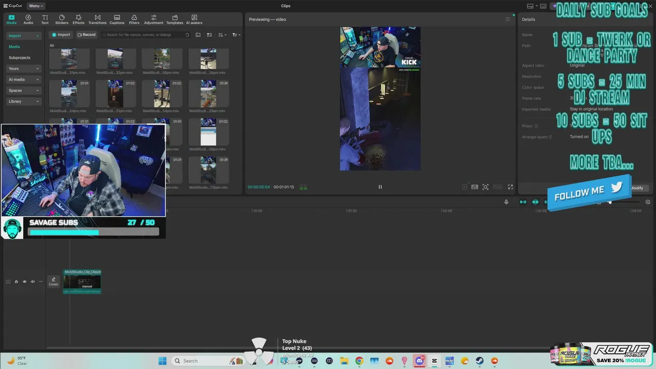The height and width of the screenshot is (369, 656).
Task: Open Discord from taskbar
Action: point(420,361)
